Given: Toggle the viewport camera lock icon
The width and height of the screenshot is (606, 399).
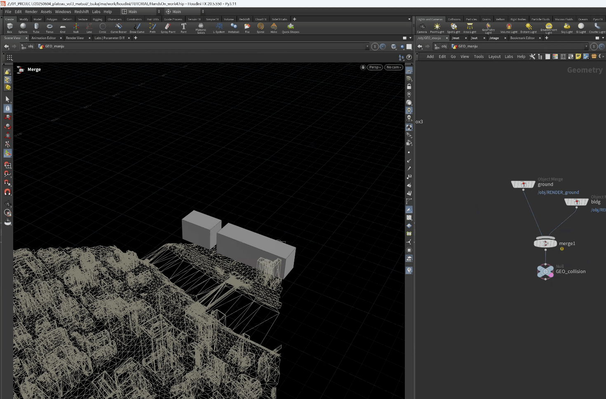Looking at the screenshot, I should tap(363, 67).
